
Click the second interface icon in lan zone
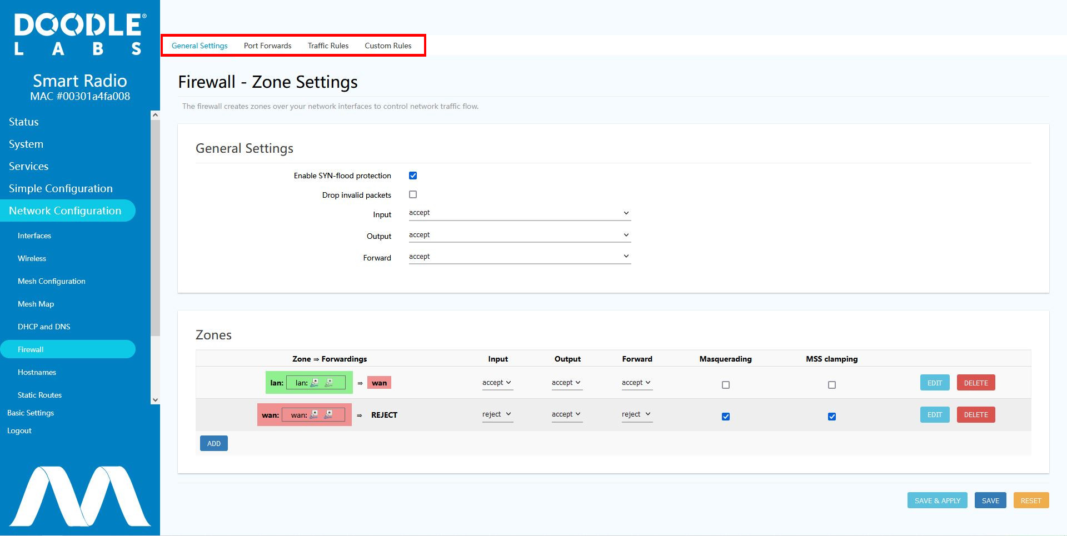coord(329,383)
